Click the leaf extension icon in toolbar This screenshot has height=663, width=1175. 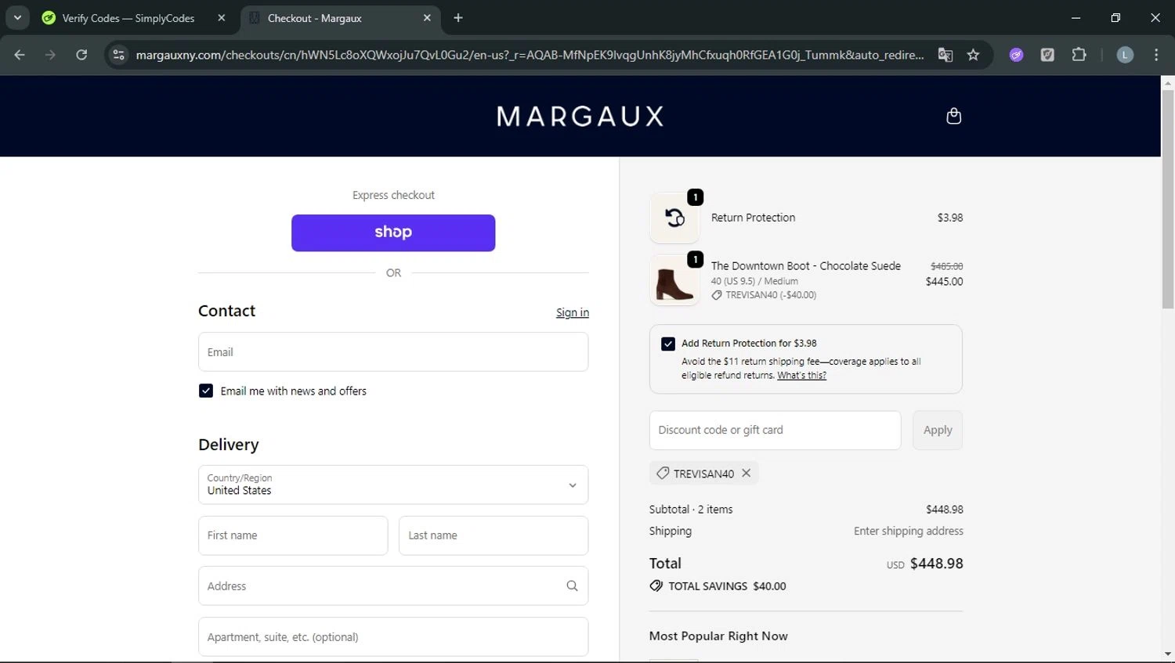[x=1047, y=55]
